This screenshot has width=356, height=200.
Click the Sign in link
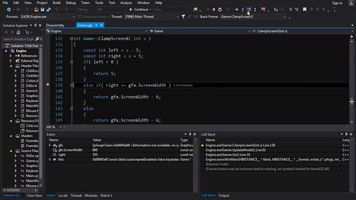click(337, 3)
